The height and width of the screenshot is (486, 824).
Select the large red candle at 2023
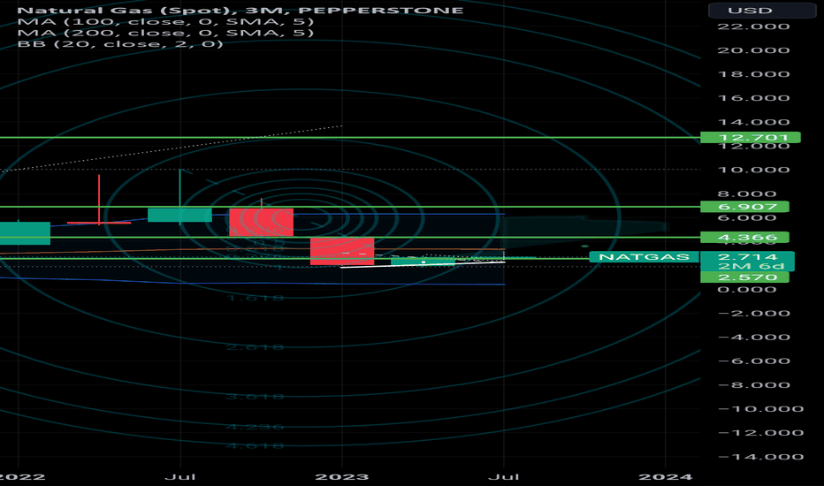[x=342, y=252]
